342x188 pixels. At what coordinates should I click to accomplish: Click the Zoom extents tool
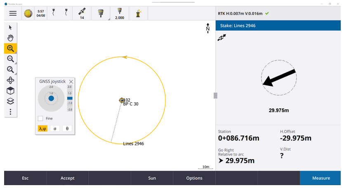tap(10, 70)
